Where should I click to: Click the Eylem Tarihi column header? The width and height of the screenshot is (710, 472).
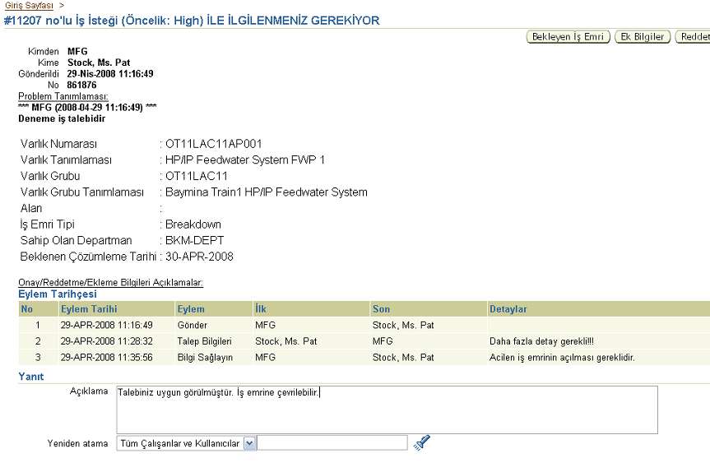89,309
